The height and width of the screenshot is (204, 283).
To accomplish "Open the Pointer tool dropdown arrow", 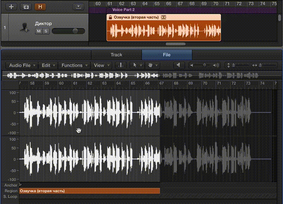I will (141, 65).
